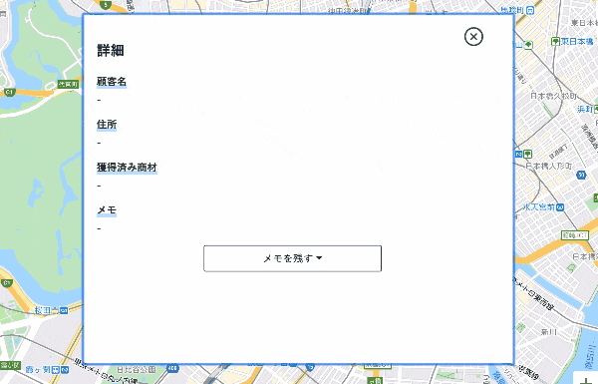Click the 日本橋人形町 map label

pyautogui.click(x=549, y=166)
